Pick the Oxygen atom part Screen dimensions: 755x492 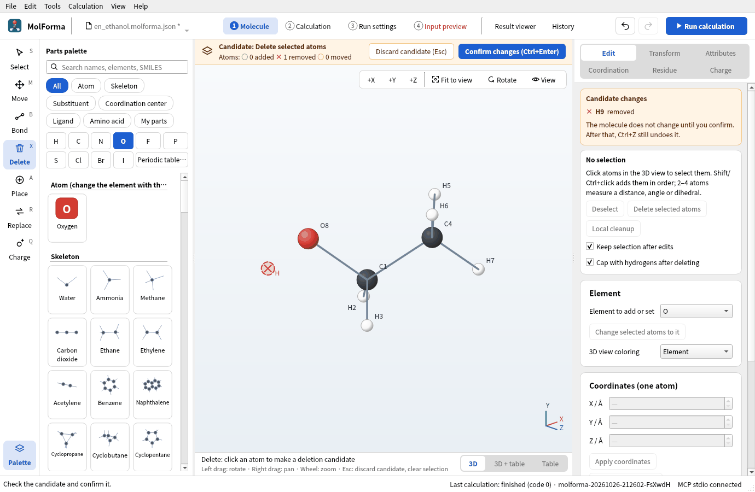coord(67,218)
